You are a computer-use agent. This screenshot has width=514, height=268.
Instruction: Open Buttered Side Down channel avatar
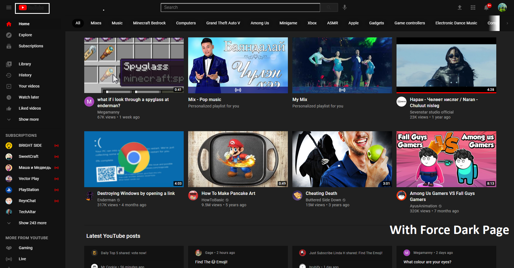pyautogui.click(x=297, y=195)
